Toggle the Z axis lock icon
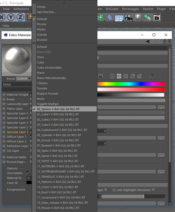 coord(20,17)
